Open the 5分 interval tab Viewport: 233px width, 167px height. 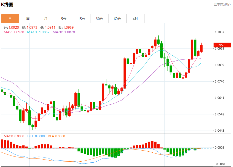tap(64, 19)
